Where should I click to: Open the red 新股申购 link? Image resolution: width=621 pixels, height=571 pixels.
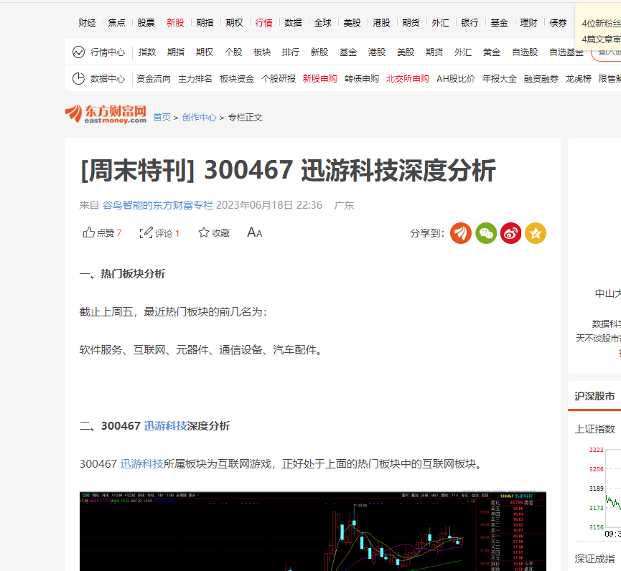[320, 79]
